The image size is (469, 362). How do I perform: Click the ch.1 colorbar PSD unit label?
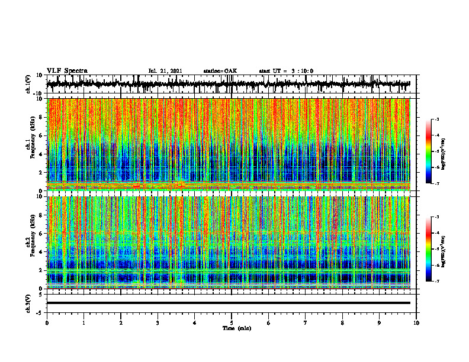[444, 154]
